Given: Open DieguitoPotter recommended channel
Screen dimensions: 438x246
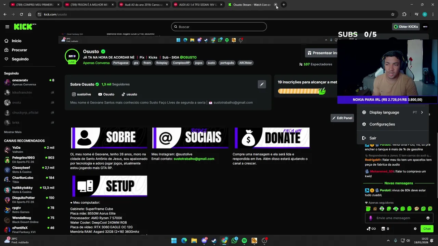Looking at the screenshot, I should click(x=29, y=200).
